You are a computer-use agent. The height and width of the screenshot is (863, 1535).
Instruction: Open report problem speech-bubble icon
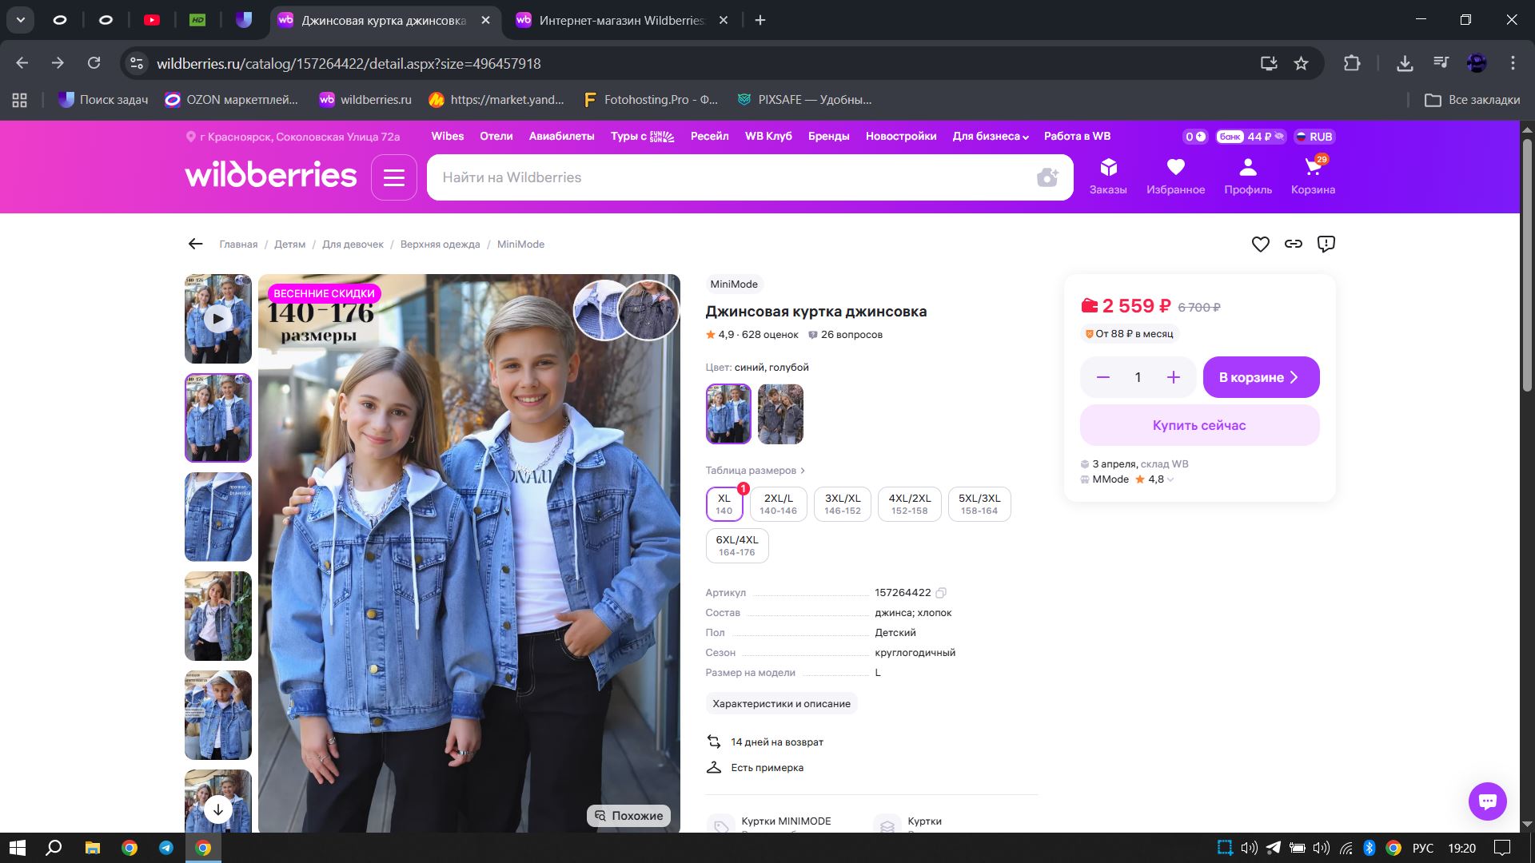coord(1326,245)
